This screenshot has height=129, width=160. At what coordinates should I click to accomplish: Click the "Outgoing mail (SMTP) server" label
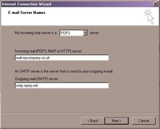click(x=37, y=79)
